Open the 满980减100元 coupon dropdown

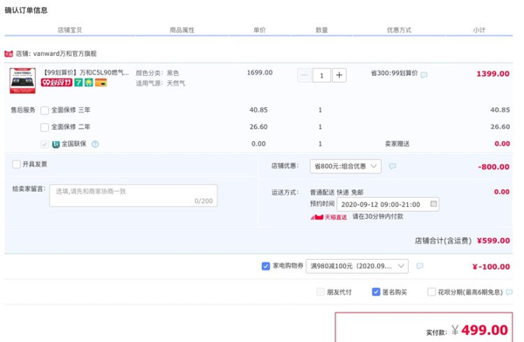[357, 266]
